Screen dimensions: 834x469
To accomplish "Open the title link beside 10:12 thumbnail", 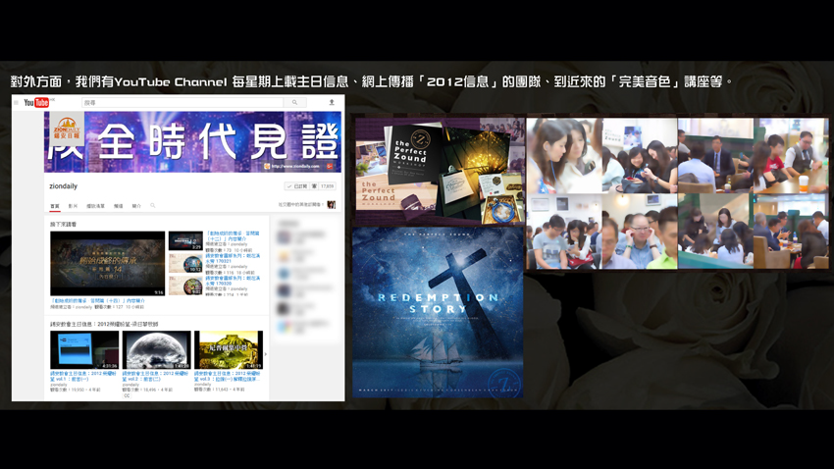I will (x=233, y=258).
